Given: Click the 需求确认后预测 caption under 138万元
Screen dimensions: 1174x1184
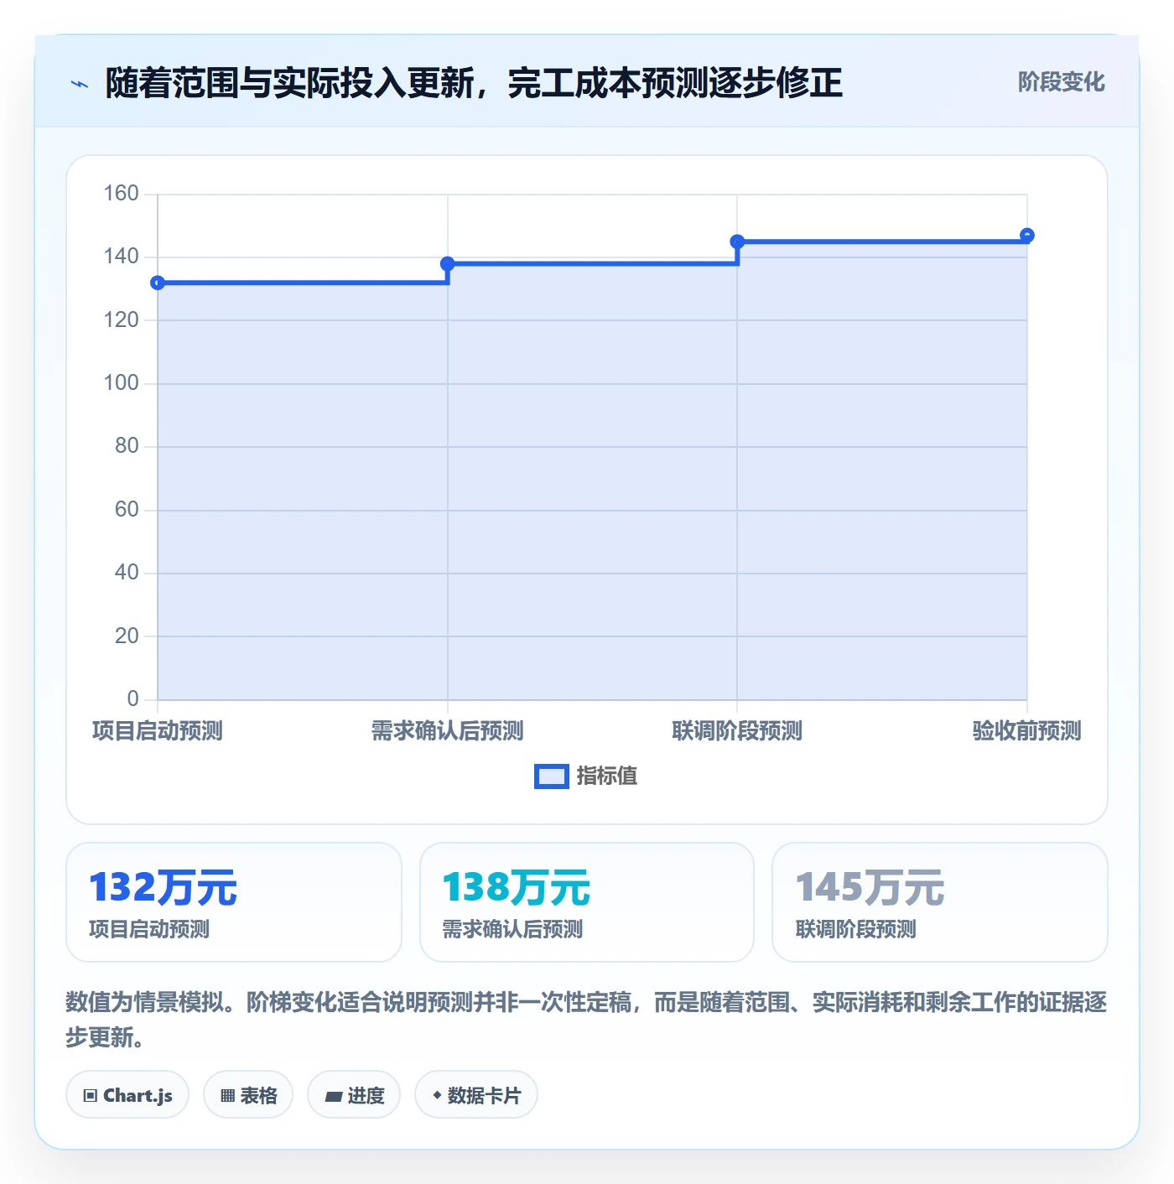Looking at the screenshot, I should click(512, 929).
